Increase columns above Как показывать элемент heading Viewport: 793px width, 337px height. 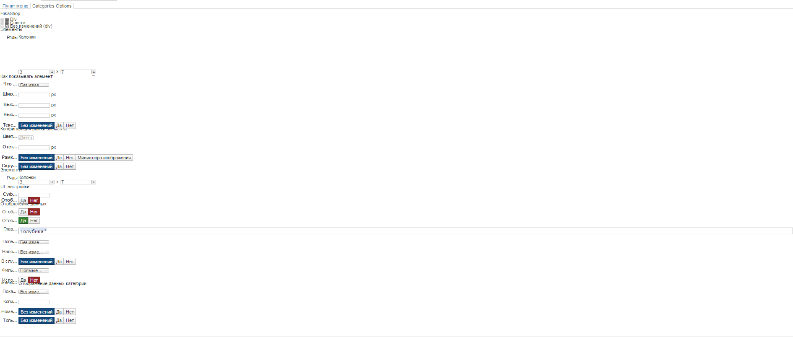click(94, 72)
